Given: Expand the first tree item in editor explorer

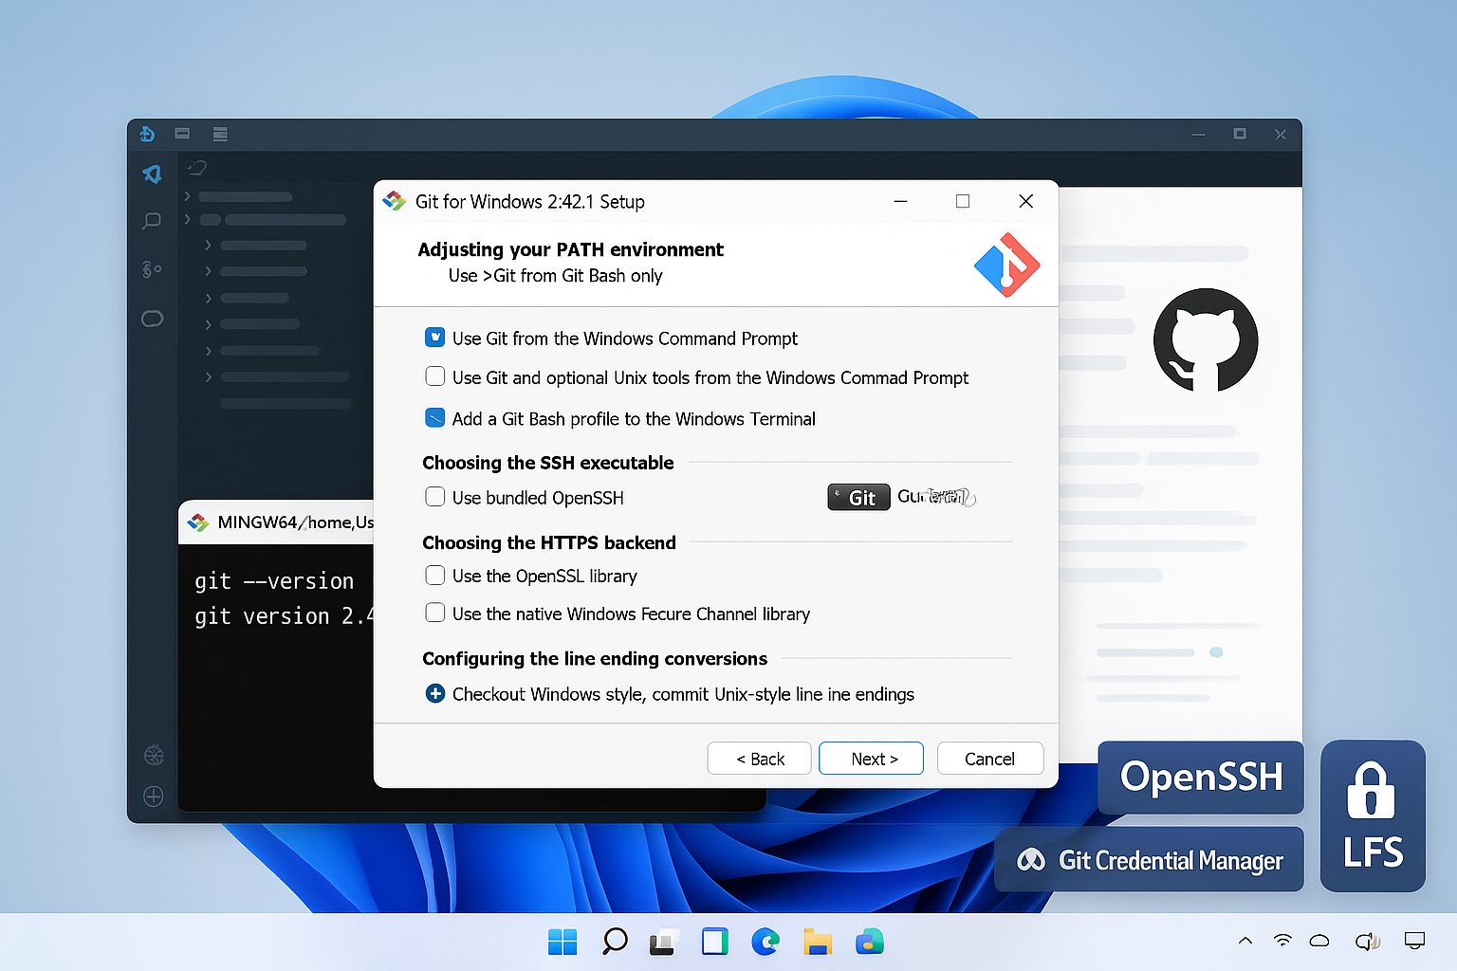Looking at the screenshot, I should click(188, 196).
